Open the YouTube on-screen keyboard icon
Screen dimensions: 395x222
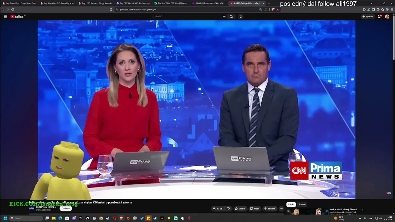pos(224,17)
